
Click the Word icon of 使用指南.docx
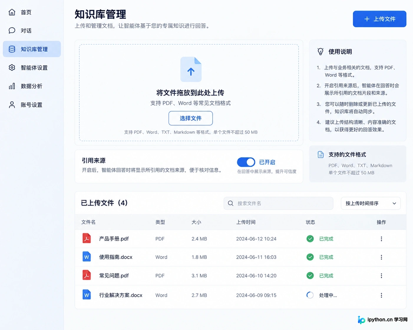tap(87, 257)
